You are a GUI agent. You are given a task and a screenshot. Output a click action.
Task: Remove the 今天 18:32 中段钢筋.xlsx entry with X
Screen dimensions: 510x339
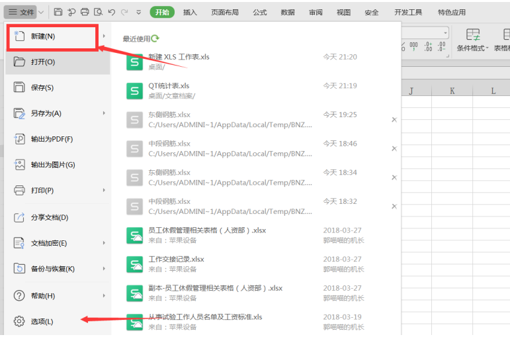394,206
